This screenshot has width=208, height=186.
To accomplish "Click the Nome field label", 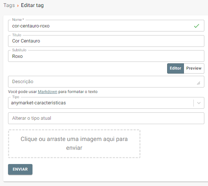I will click(18, 19).
